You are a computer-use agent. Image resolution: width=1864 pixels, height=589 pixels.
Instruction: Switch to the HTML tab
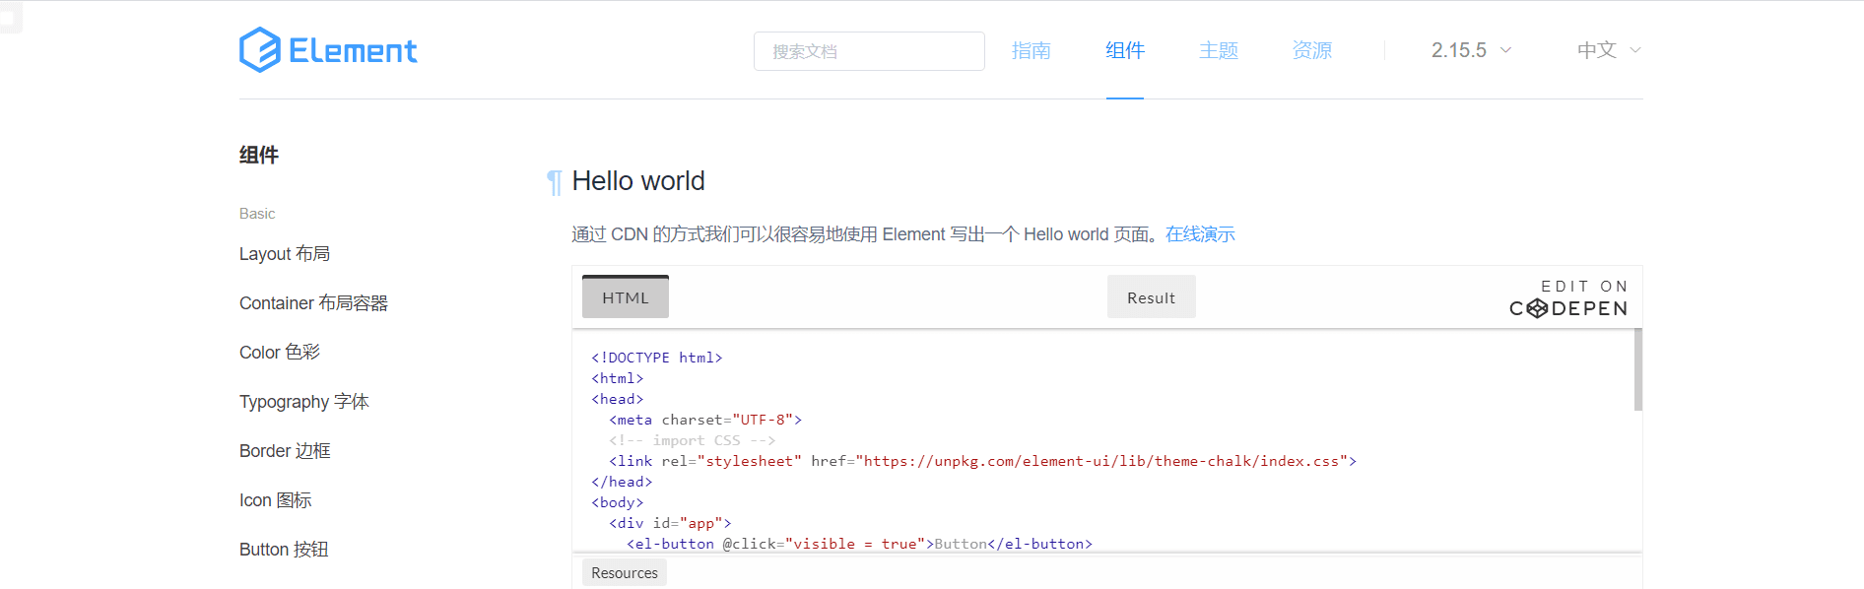click(x=626, y=297)
